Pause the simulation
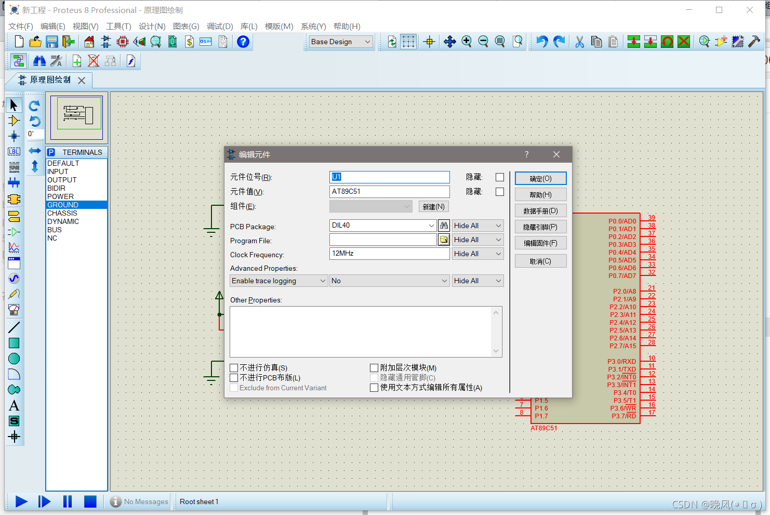 click(x=68, y=501)
